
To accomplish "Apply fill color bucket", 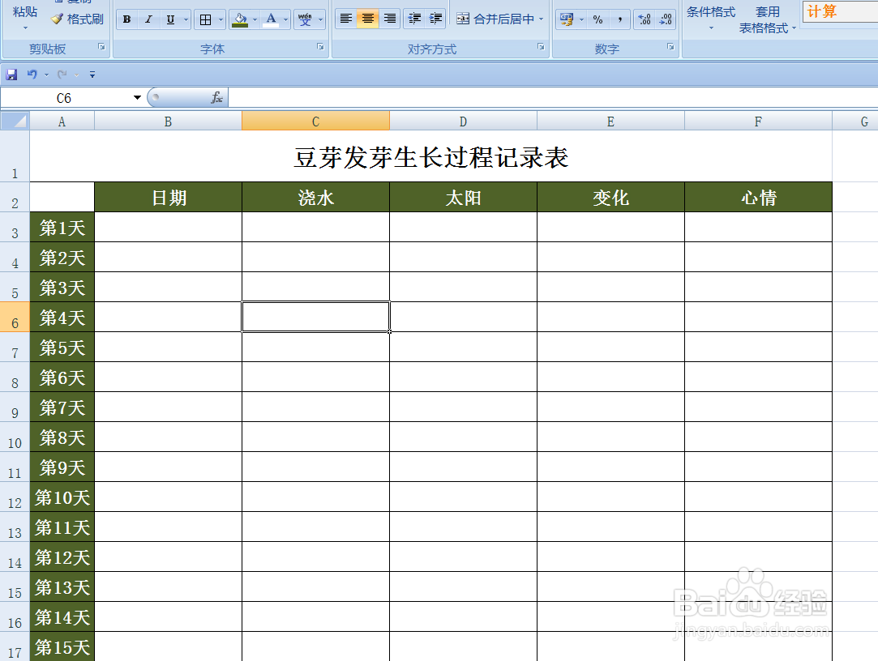I will click(240, 19).
